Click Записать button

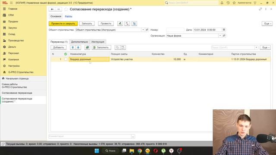click(x=87, y=24)
